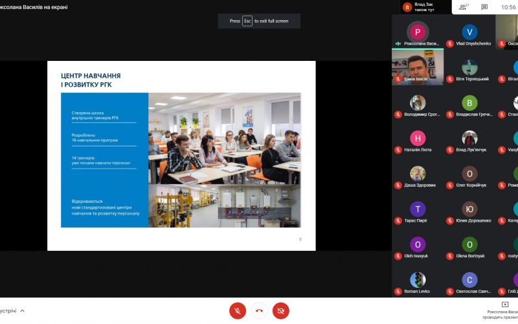This screenshot has height=324, width=518.
Task: Select Roman Levko traffic light avatar
Action: click(x=418, y=280)
